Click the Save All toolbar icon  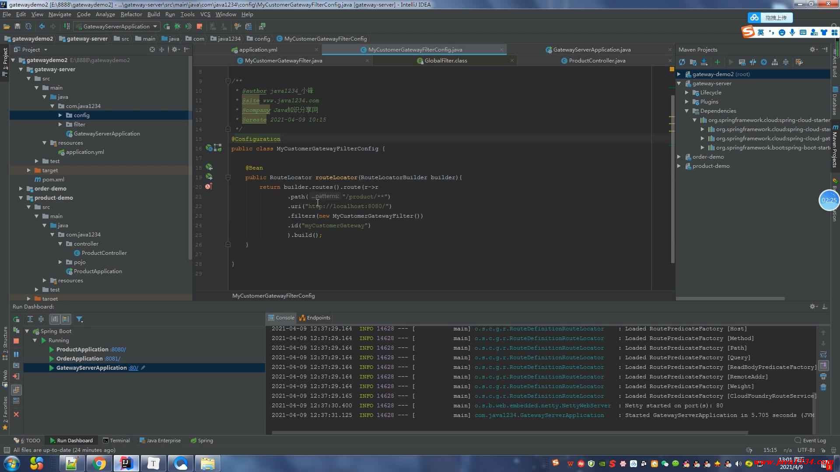click(17, 27)
